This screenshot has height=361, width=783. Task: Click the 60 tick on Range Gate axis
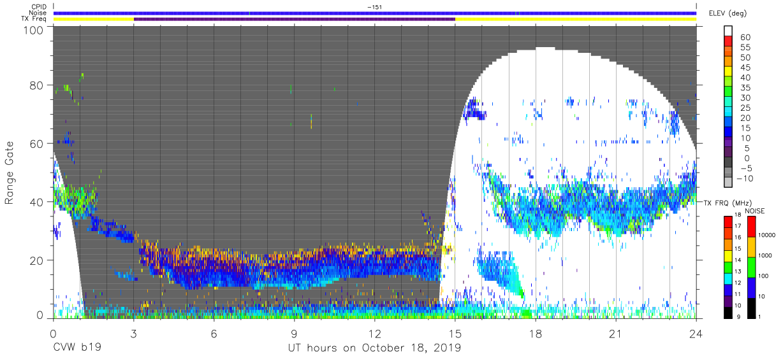36,143
